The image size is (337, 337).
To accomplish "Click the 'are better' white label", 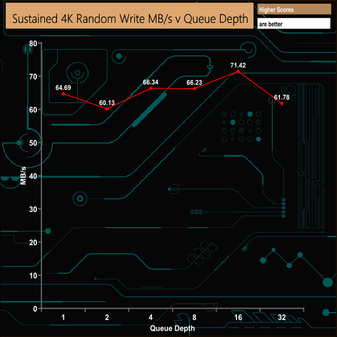I will 294,24.
